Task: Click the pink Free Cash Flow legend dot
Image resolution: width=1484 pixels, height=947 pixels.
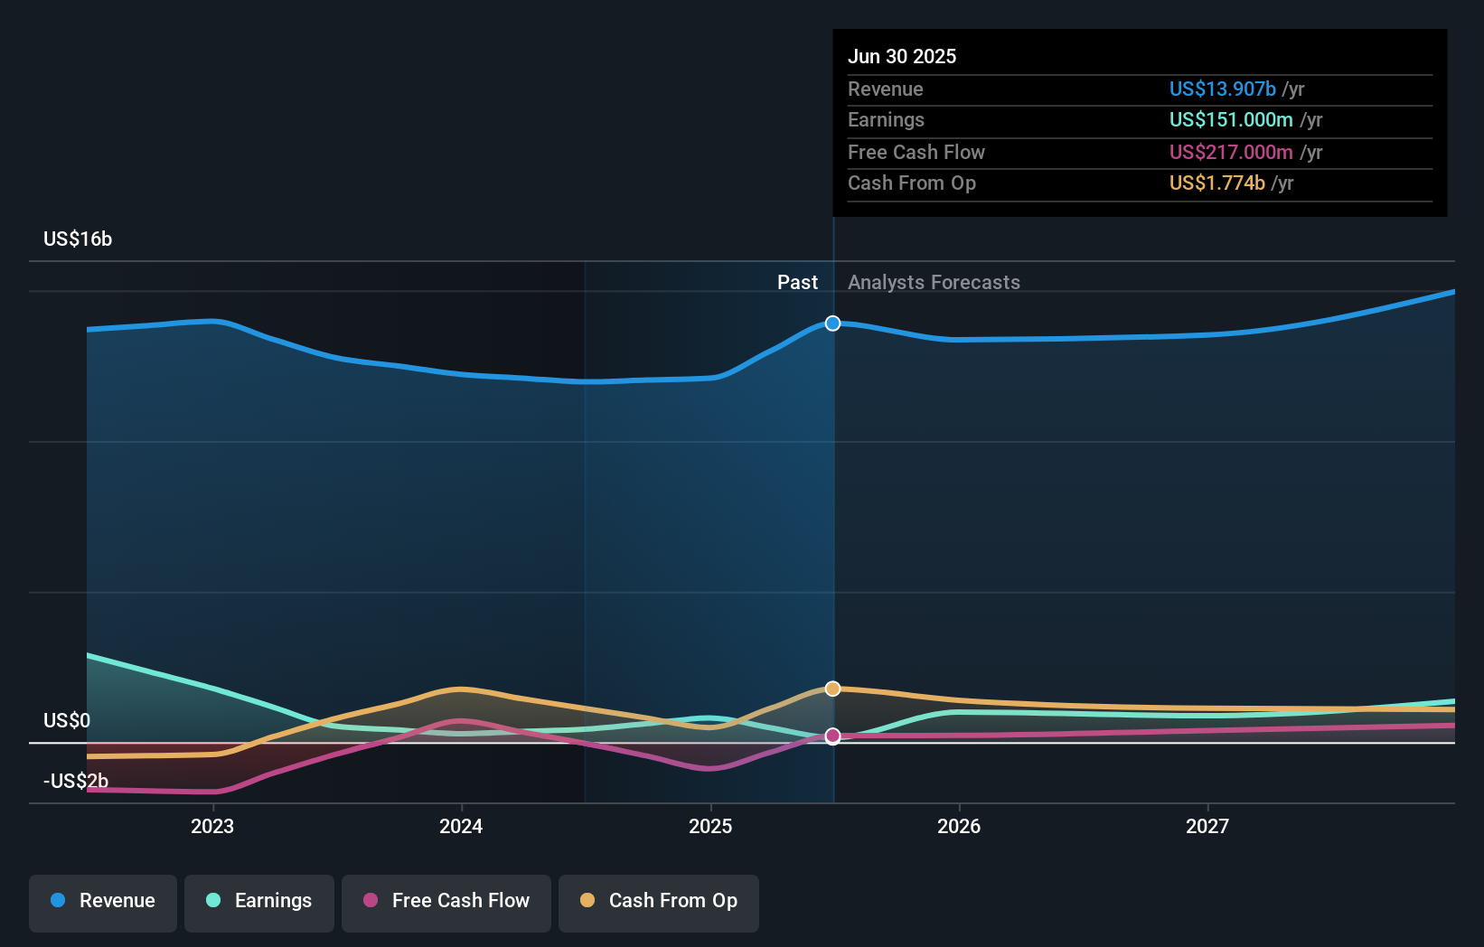Action: pyautogui.click(x=370, y=900)
